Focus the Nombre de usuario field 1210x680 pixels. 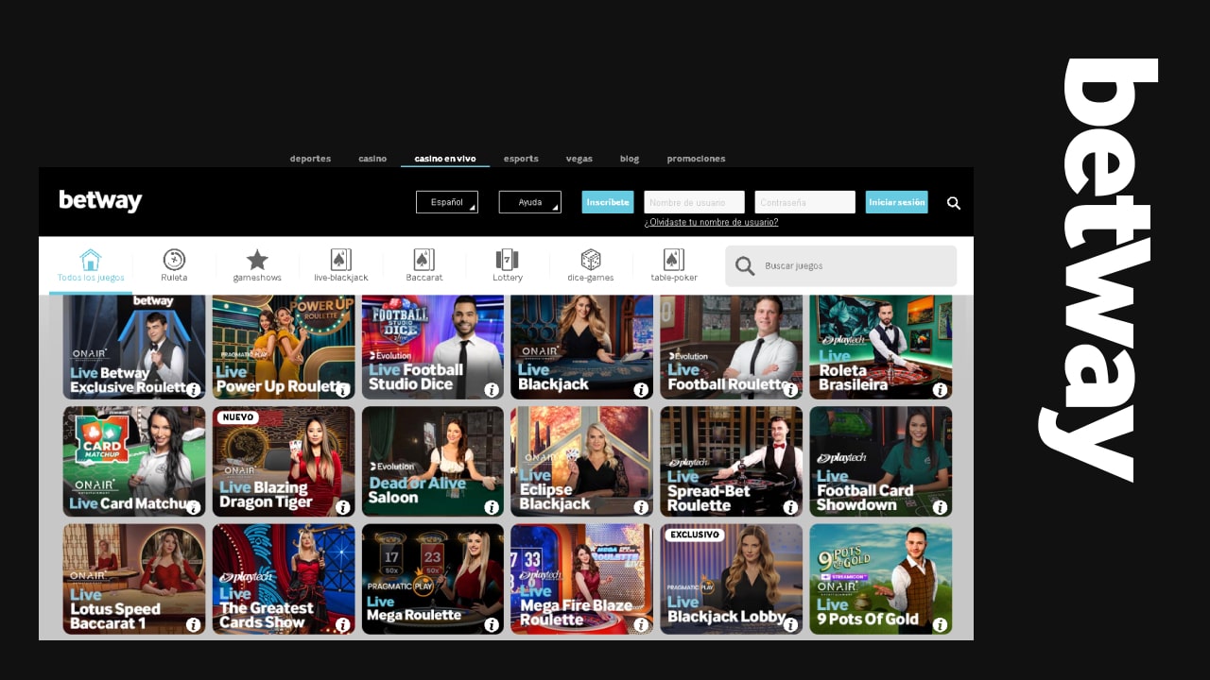[695, 202]
